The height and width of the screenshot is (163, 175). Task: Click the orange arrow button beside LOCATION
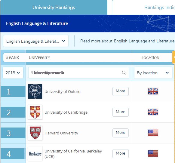174,57
